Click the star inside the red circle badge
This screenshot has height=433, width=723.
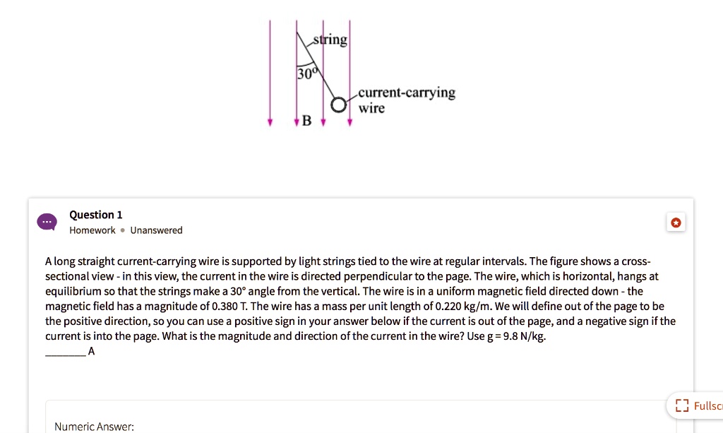tap(676, 222)
